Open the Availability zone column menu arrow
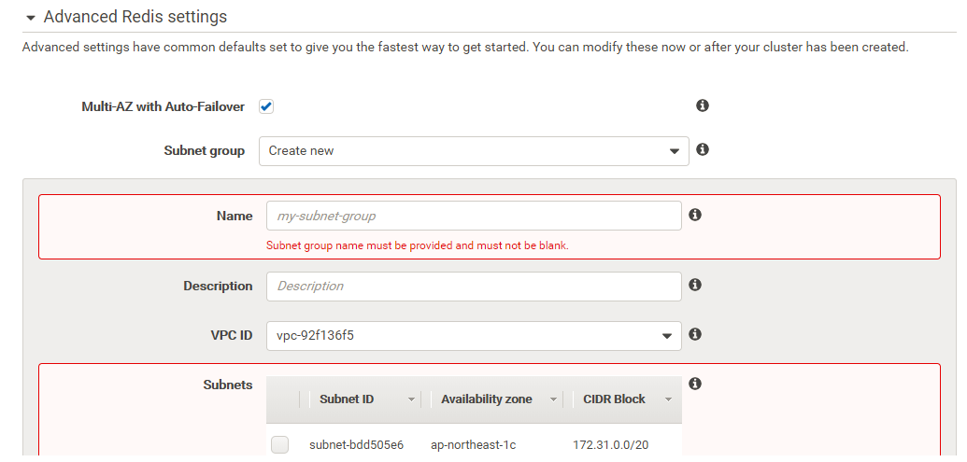The height and width of the screenshot is (462, 967). 553,399
